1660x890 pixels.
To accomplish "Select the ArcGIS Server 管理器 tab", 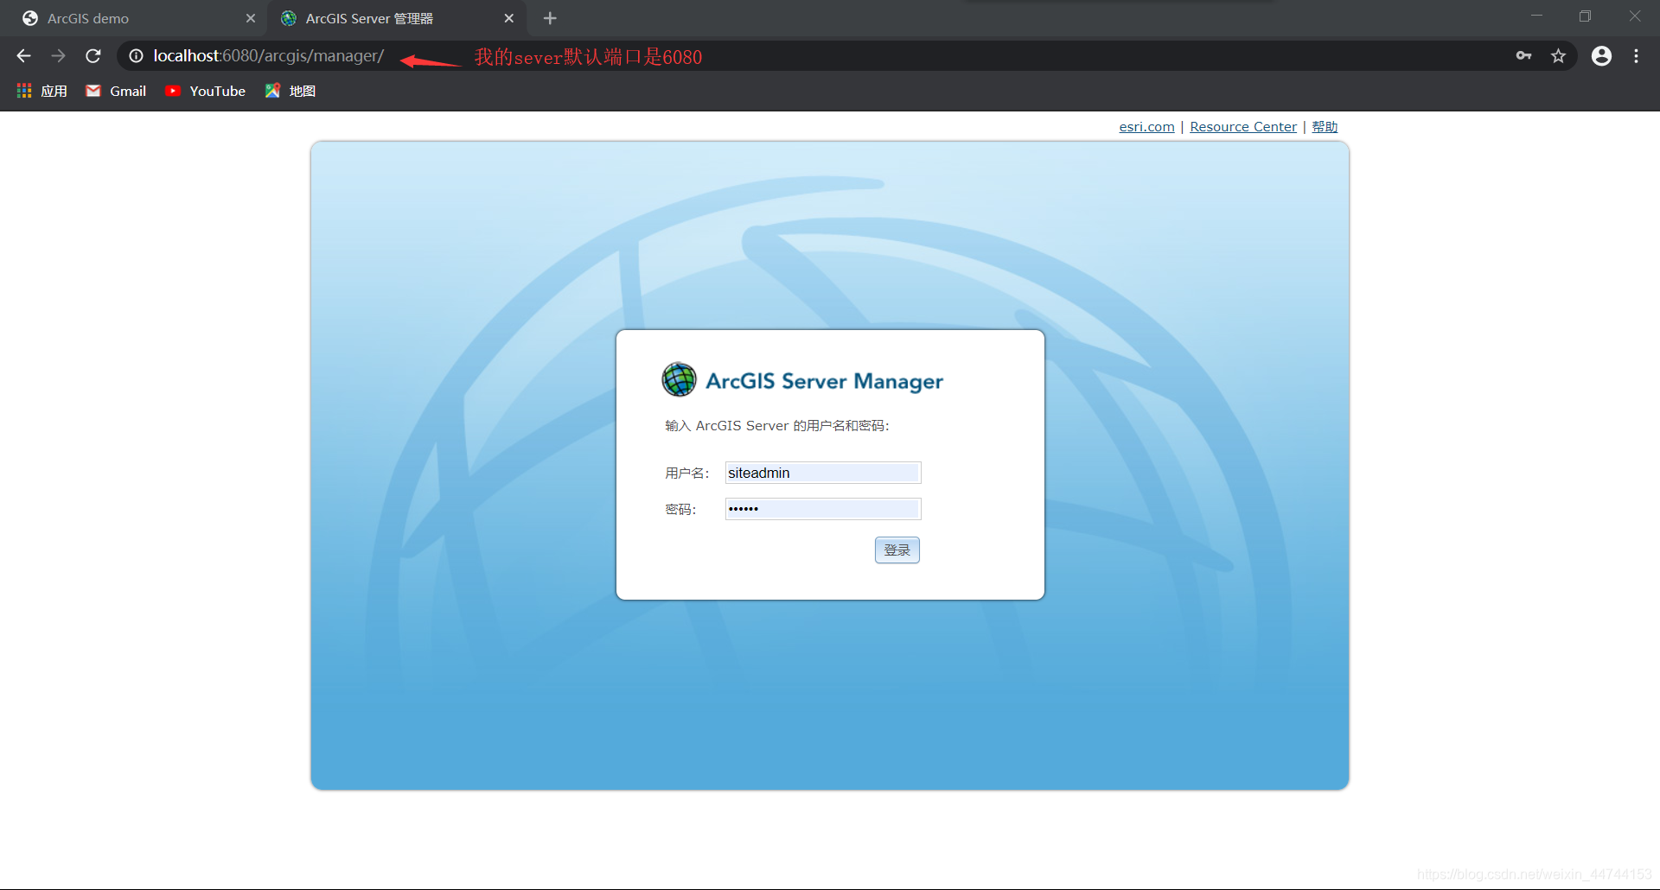I will click(396, 18).
